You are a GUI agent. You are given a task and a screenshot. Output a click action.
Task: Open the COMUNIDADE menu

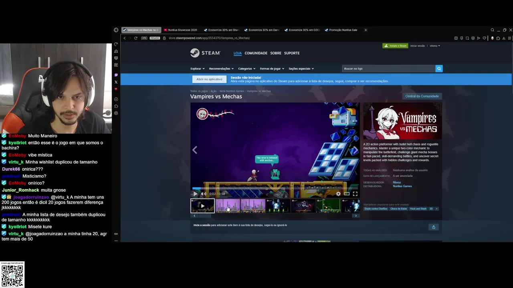pos(256,53)
